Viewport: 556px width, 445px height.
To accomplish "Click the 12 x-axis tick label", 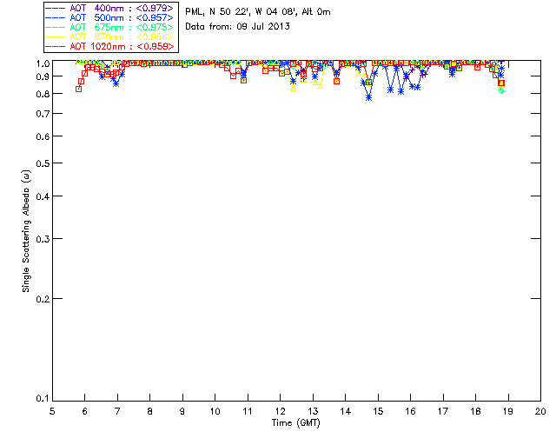I will 280,411.
